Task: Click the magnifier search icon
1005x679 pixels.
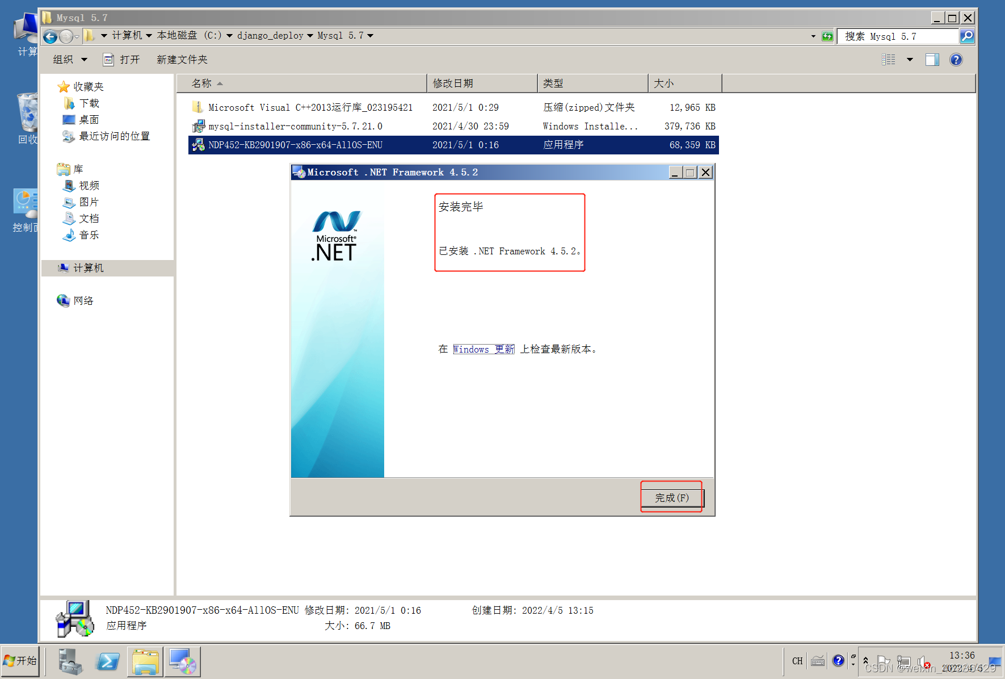Action: pyautogui.click(x=967, y=36)
